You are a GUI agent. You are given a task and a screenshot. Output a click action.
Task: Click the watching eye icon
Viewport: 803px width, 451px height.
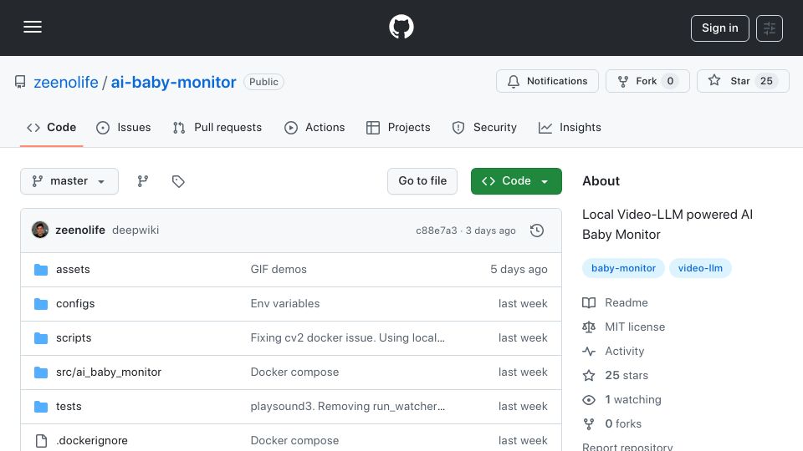[589, 400]
